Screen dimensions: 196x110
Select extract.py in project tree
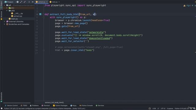tap(17, 16)
